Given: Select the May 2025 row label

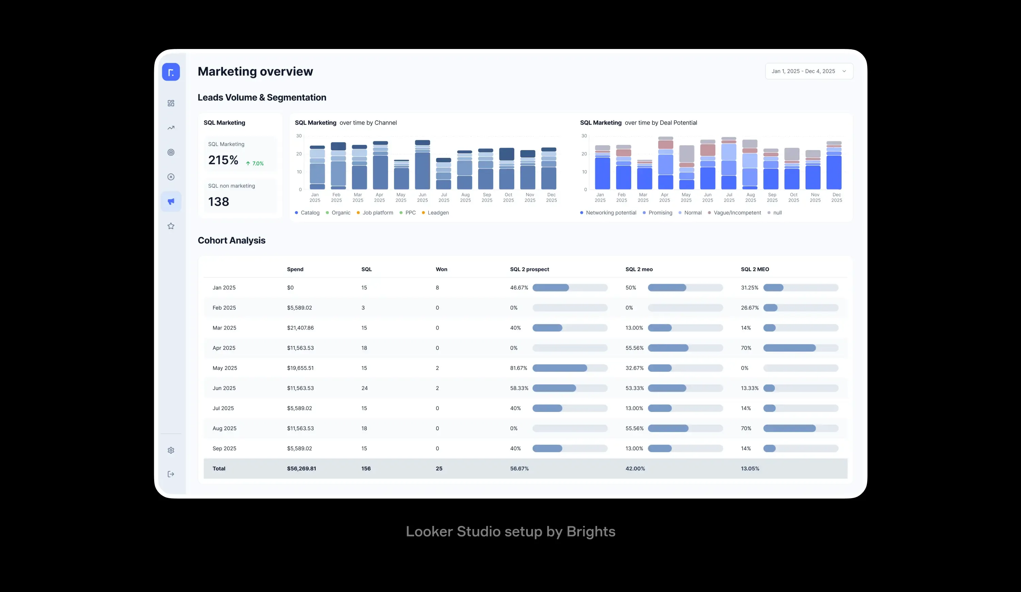Looking at the screenshot, I should [x=225, y=368].
